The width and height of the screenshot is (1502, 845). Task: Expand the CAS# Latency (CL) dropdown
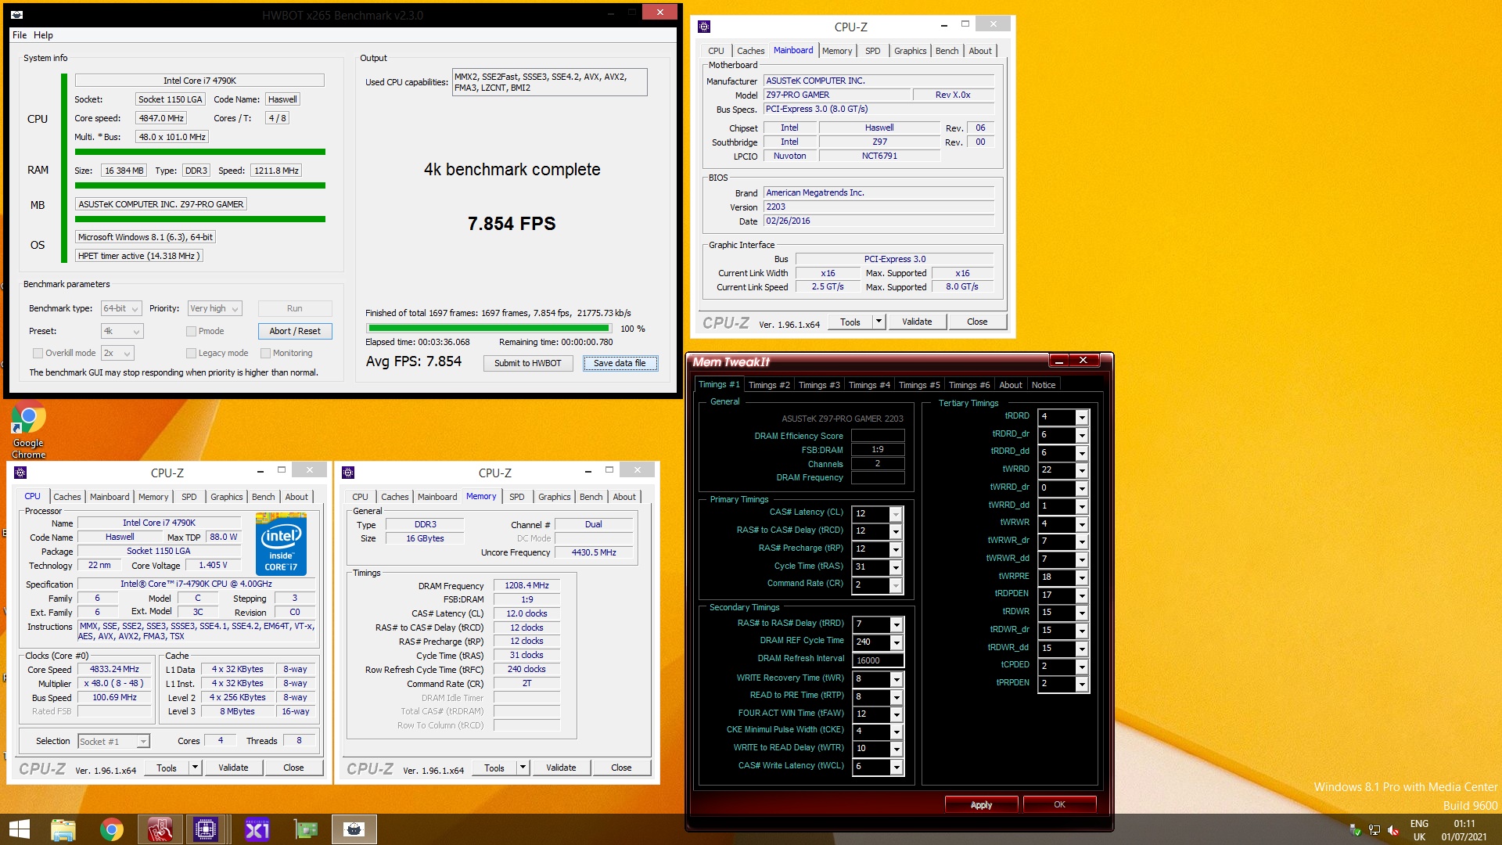[896, 514]
